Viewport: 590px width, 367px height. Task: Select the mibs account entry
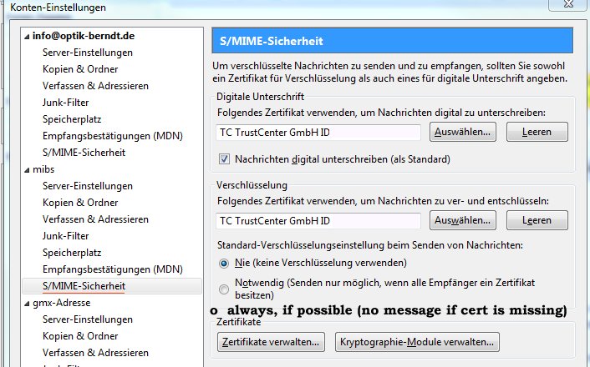point(43,169)
